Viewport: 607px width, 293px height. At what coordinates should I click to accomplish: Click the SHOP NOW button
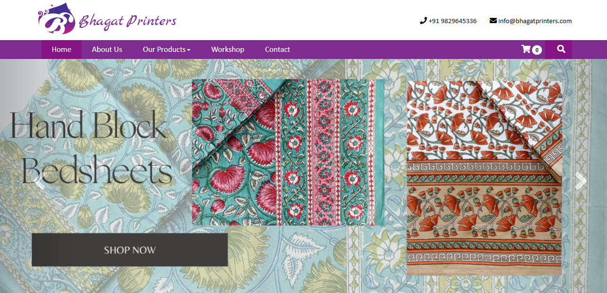130,250
